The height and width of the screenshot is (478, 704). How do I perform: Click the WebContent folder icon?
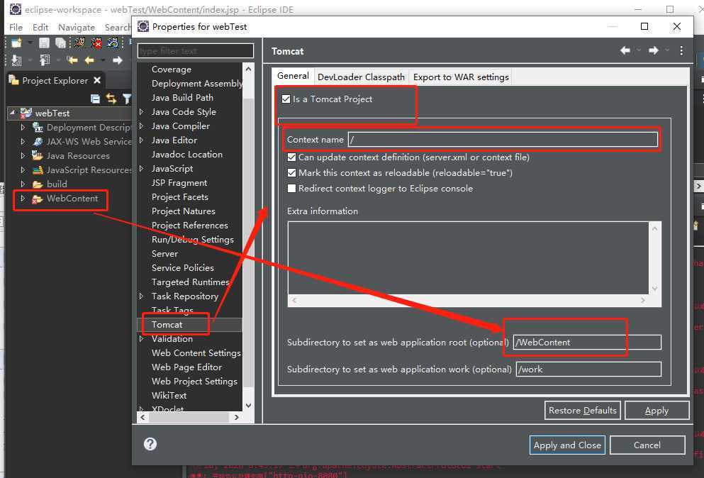(38, 199)
